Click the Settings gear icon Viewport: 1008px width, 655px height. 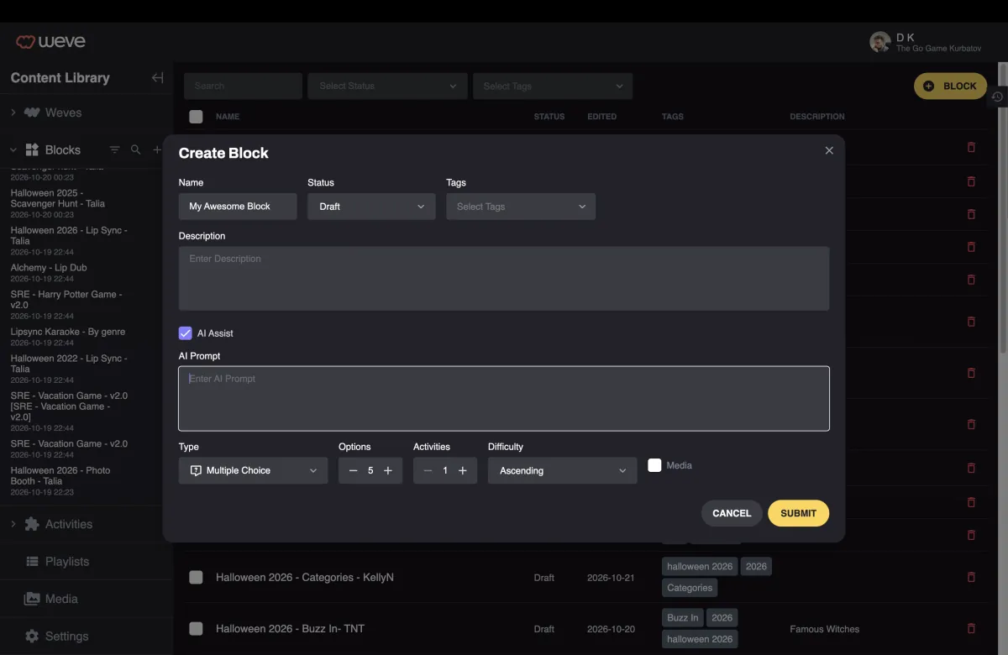[32, 636]
